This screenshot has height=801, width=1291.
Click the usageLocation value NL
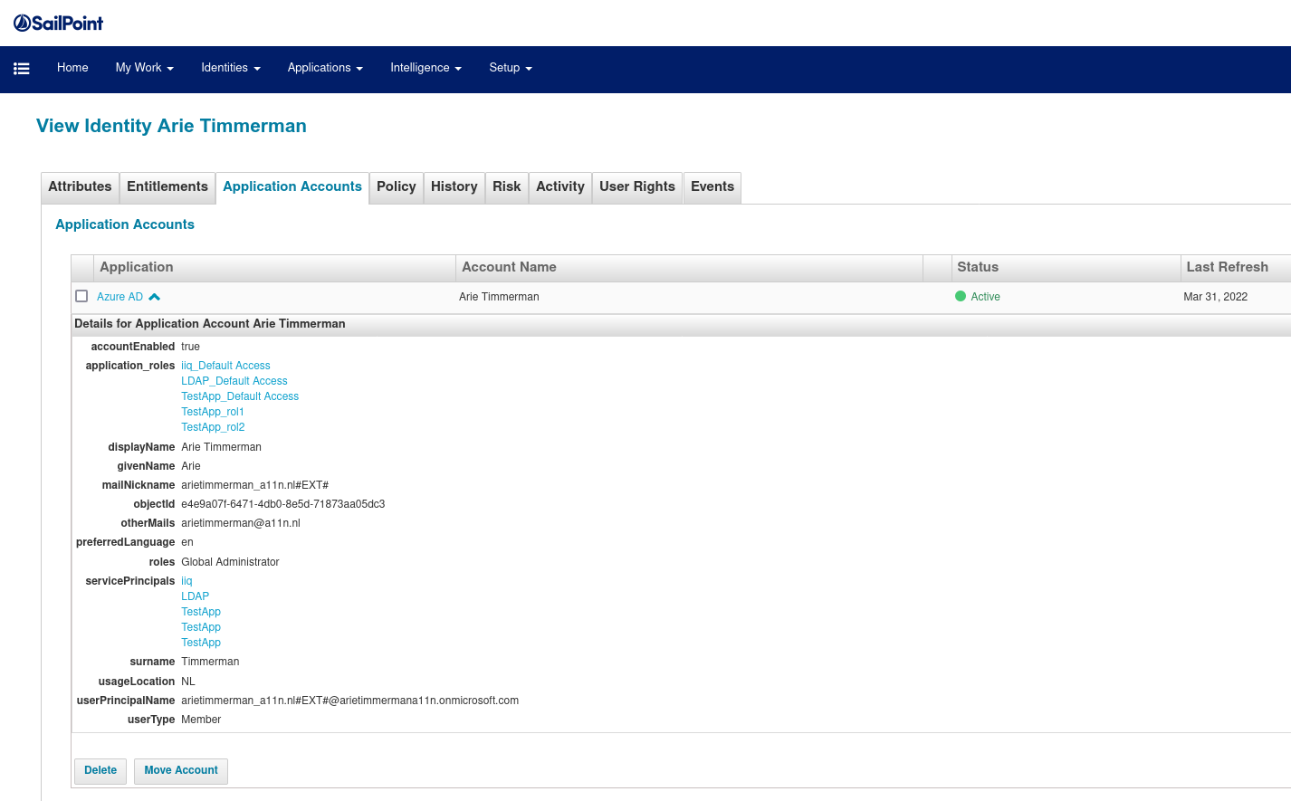(x=188, y=682)
